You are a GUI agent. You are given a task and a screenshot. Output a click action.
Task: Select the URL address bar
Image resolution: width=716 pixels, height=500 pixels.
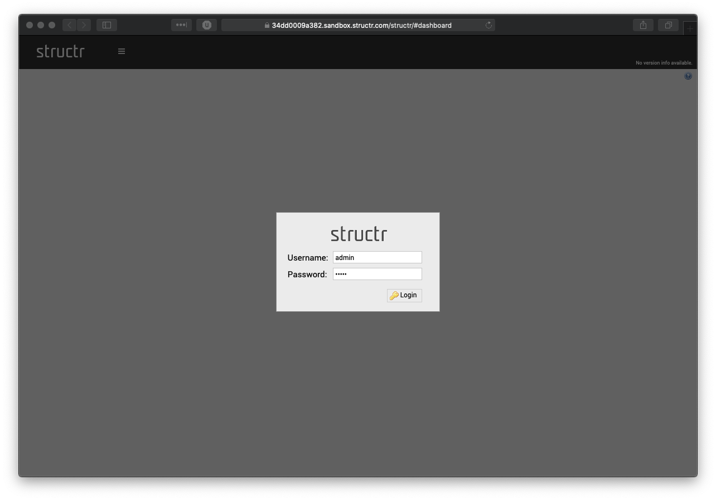click(361, 25)
